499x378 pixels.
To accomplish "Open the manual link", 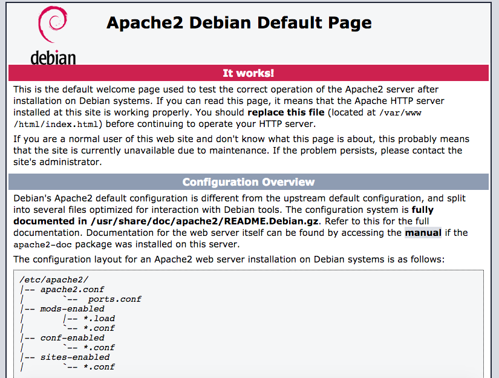I will point(423,233).
